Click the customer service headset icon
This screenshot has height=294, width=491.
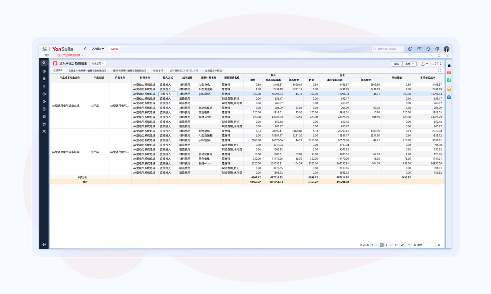coord(428,49)
